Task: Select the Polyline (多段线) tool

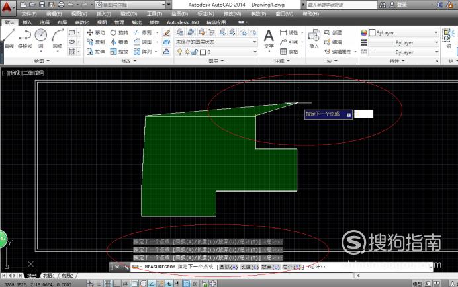Action: tap(25, 38)
